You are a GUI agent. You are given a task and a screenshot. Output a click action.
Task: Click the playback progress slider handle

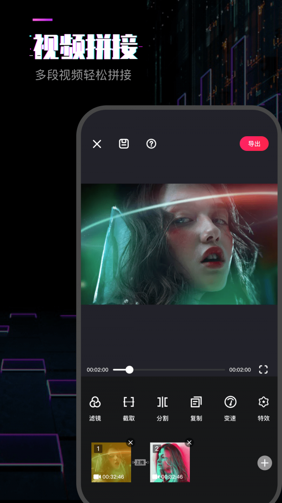click(129, 370)
